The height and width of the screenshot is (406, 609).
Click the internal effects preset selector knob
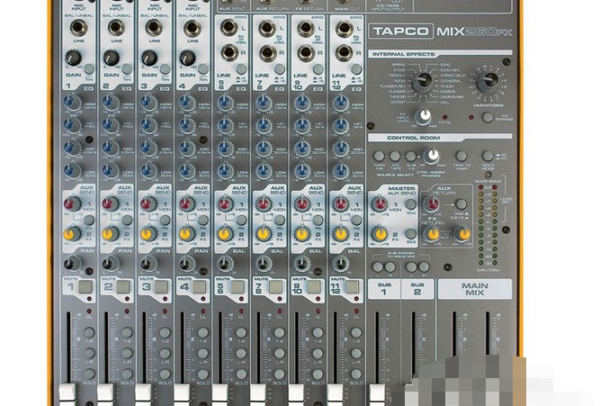pos(422,82)
